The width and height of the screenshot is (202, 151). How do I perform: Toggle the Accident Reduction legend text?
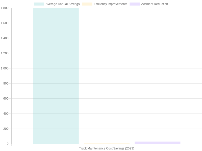[155, 4]
